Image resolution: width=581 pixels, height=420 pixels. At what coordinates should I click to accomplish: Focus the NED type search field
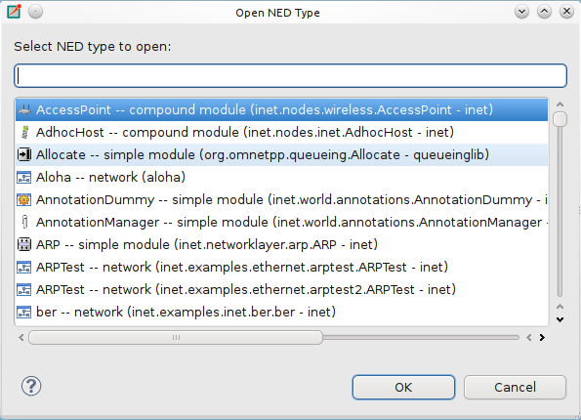(x=291, y=75)
